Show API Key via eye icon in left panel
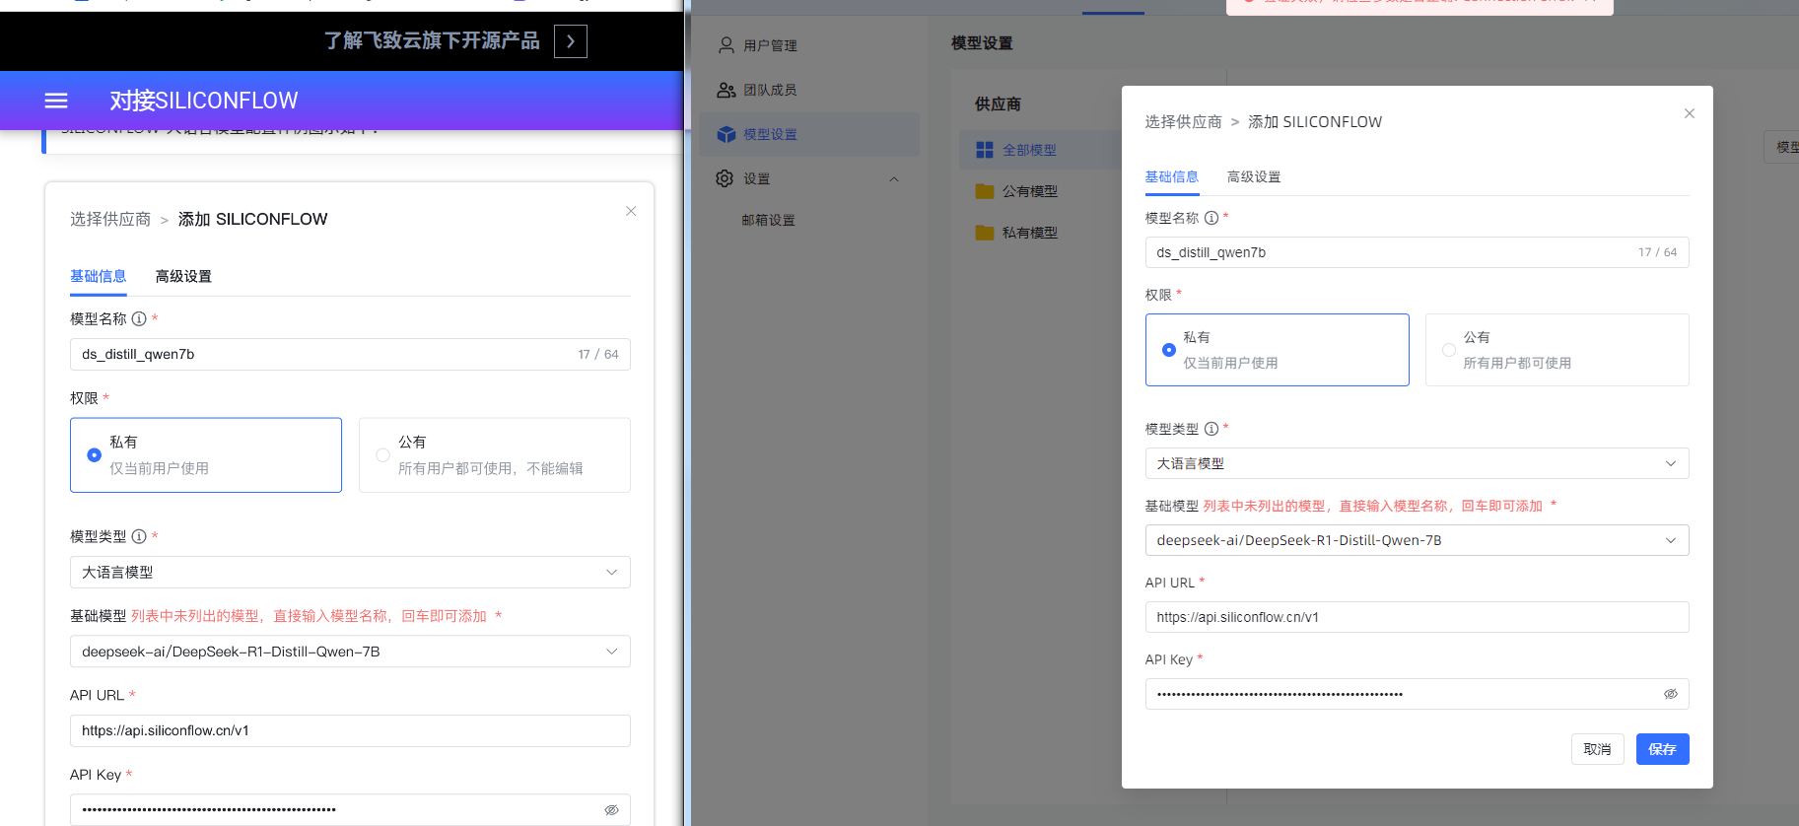 pyautogui.click(x=611, y=809)
